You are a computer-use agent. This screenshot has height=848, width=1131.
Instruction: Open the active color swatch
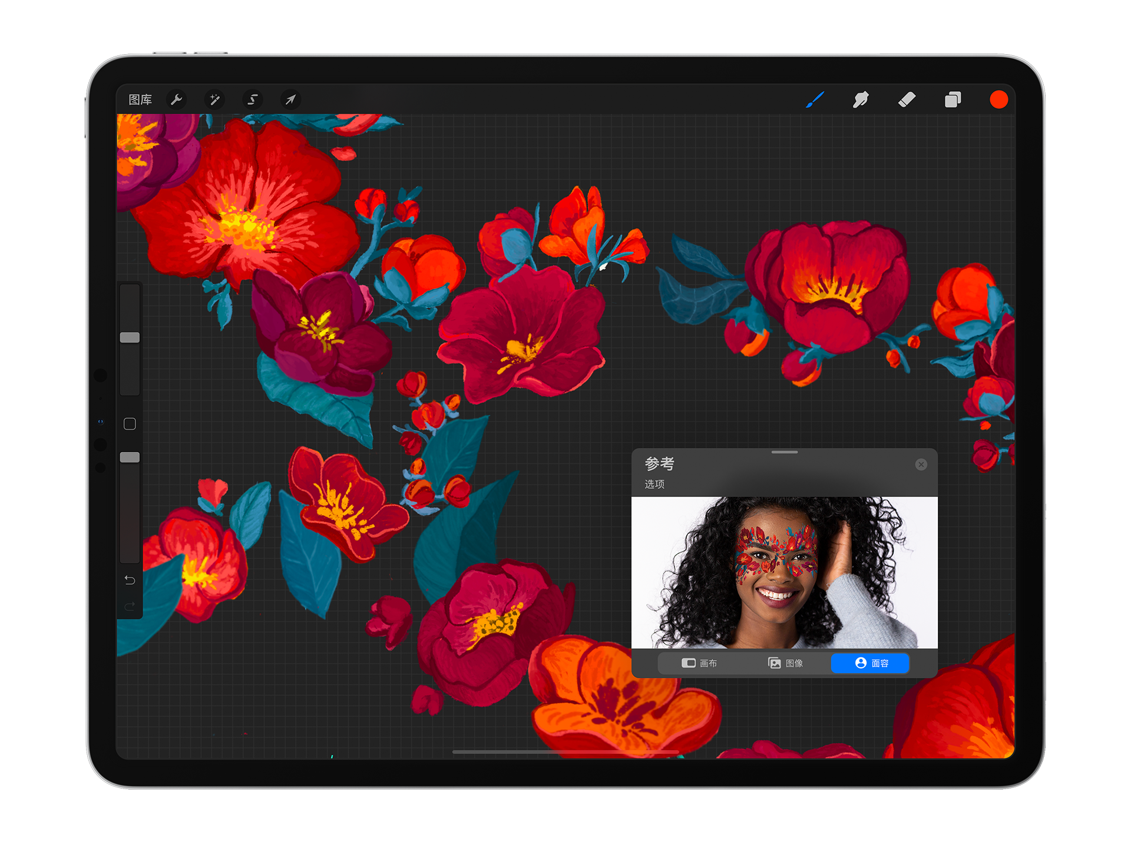(x=998, y=100)
